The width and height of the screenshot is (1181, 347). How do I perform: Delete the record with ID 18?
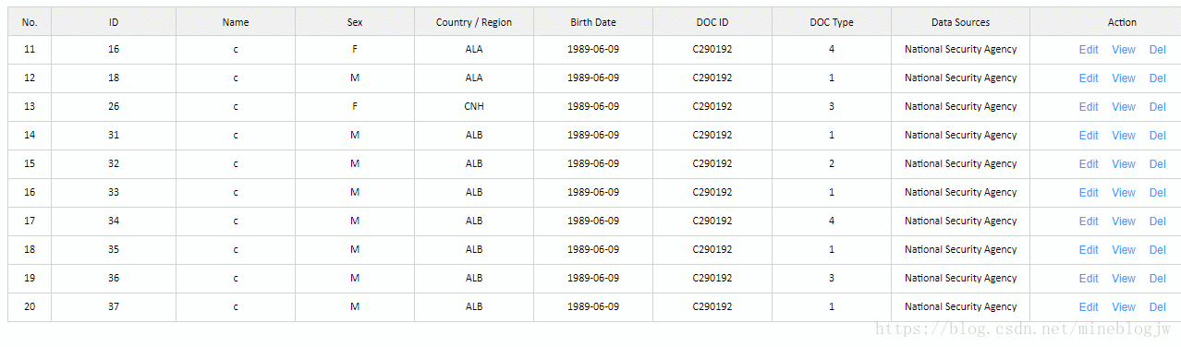pyautogui.click(x=1158, y=78)
